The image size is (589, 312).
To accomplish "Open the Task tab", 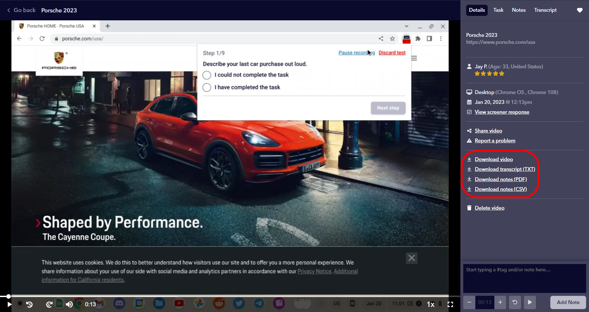I will pyautogui.click(x=498, y=10).
